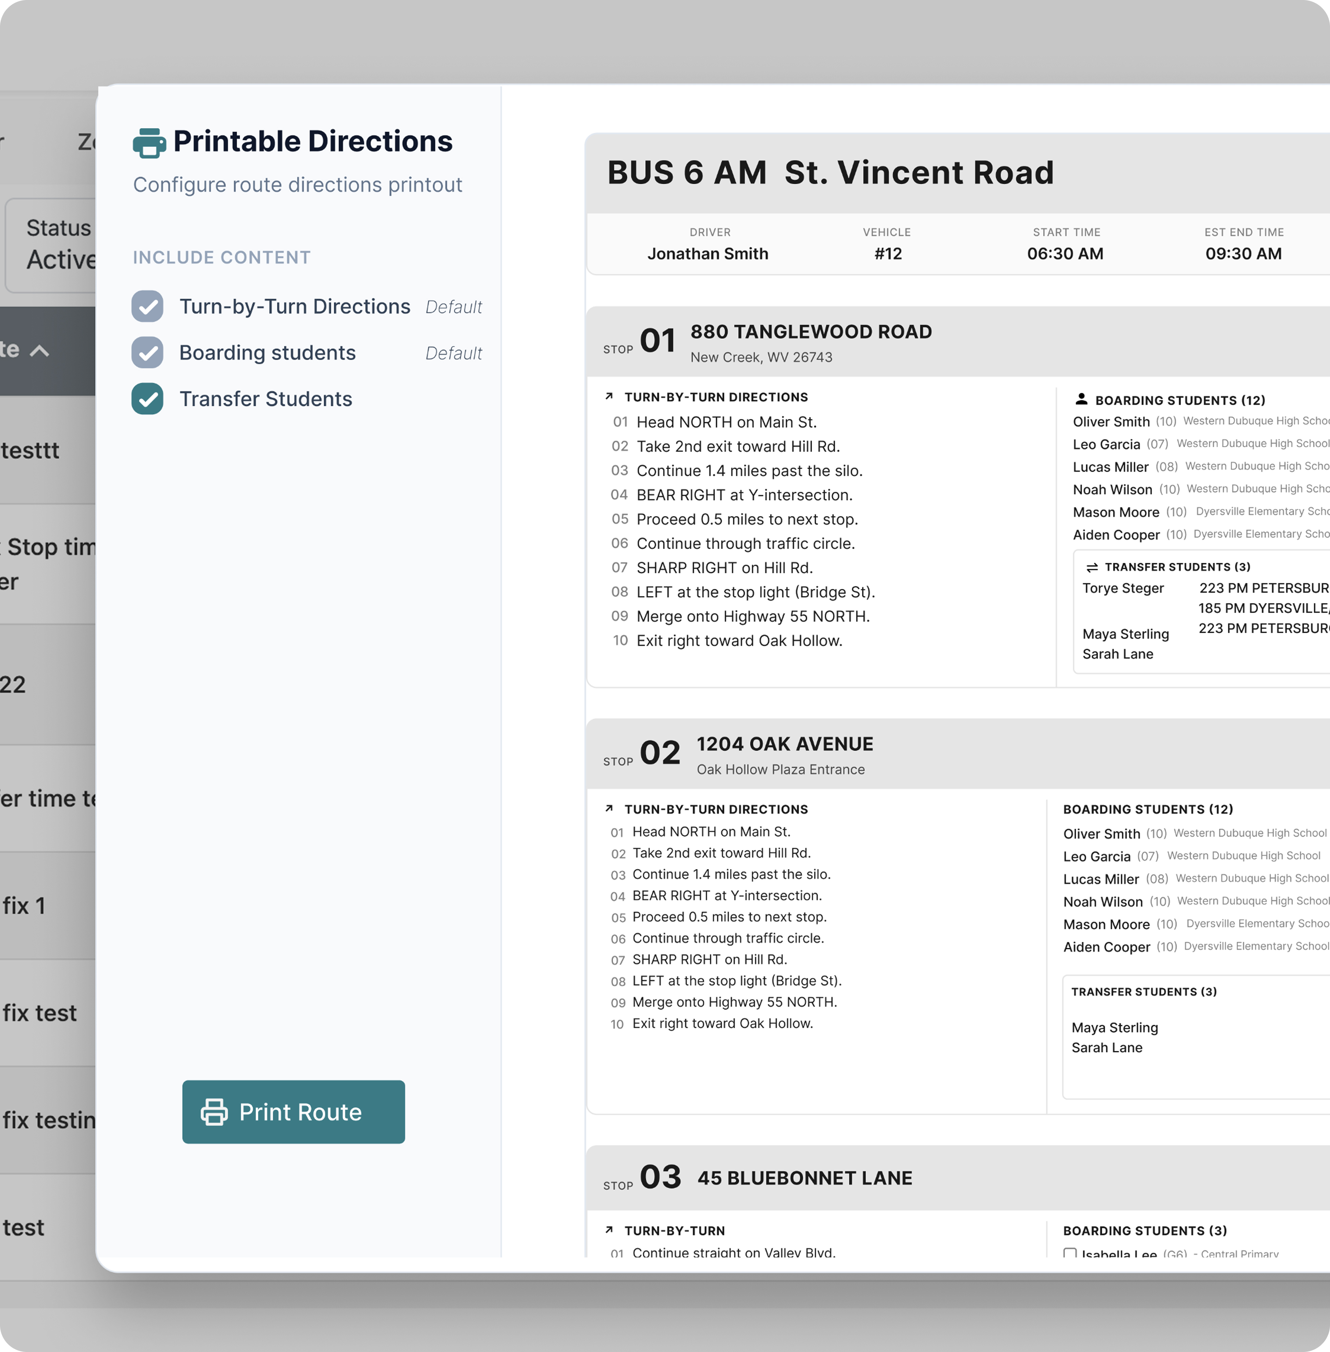The width and height of the screenshot is (1330, 1352).
Task: Click the arrow icon next to Stop 02 Turn-by-Turn Directions
Action: point(609,808)
